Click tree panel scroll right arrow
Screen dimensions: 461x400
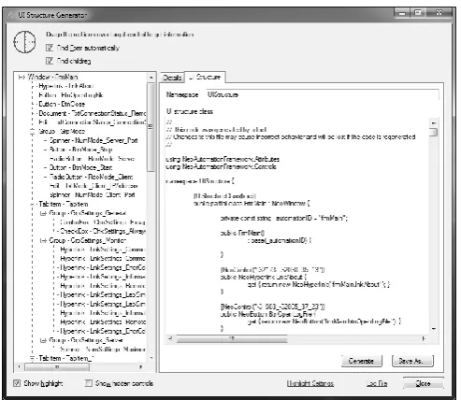[x=141, y=367]
